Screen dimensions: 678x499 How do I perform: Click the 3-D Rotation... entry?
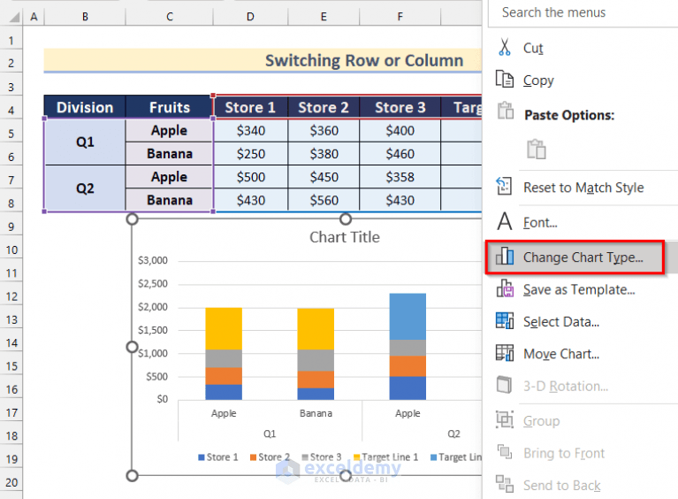(566, 386)
